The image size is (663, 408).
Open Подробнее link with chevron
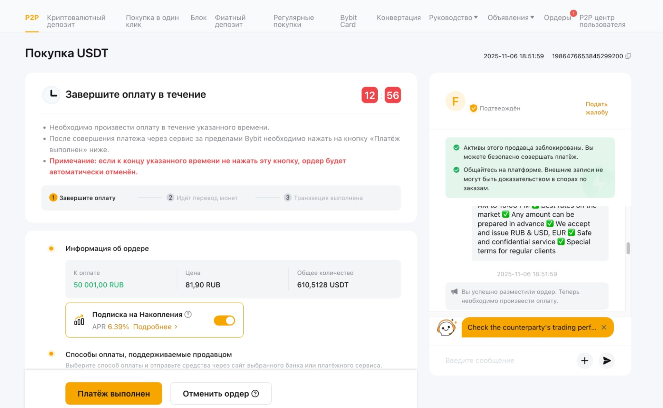coord(155,327)
